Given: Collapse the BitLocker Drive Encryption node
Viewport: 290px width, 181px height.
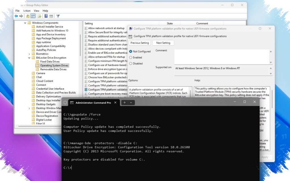Looking at the screenshot, I should pyautogui.click(x=29, y=58).
